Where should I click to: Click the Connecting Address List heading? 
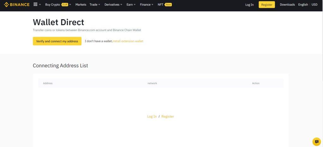click(60, 65)
